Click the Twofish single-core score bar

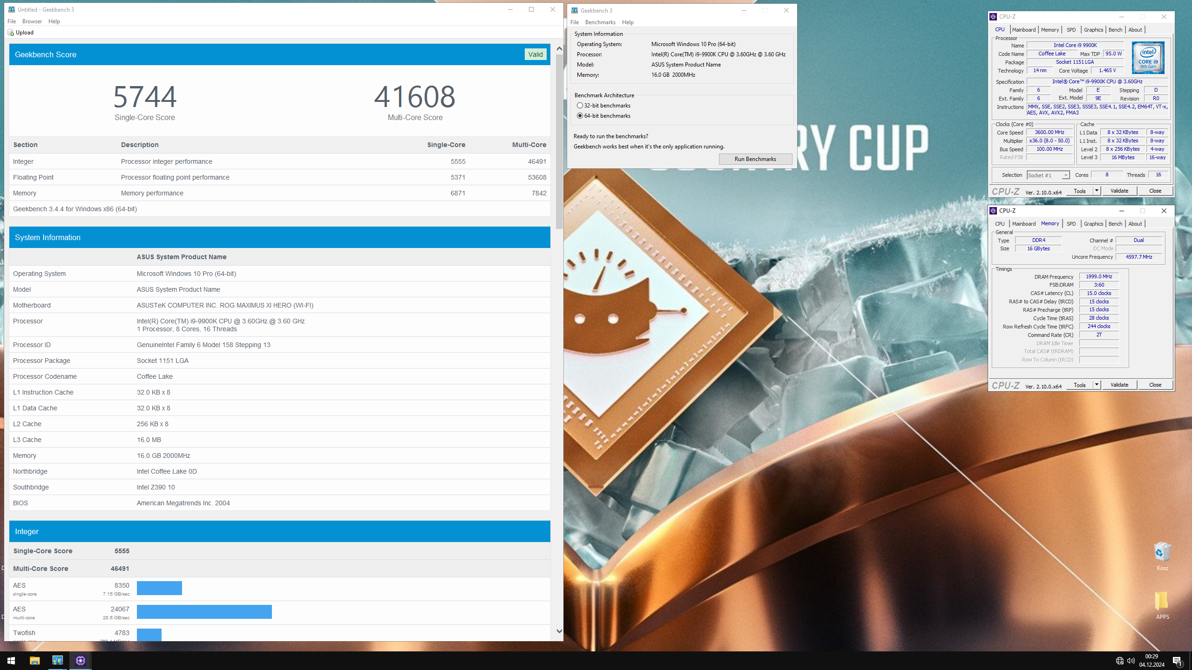[x=149, y=635]
